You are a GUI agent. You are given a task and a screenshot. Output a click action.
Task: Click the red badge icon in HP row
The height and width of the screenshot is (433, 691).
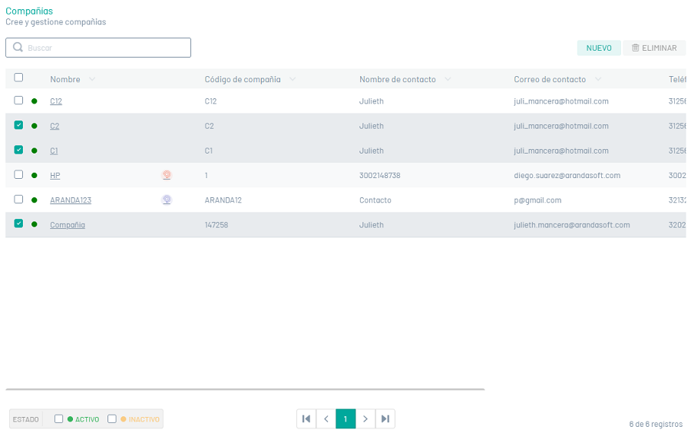167,175
